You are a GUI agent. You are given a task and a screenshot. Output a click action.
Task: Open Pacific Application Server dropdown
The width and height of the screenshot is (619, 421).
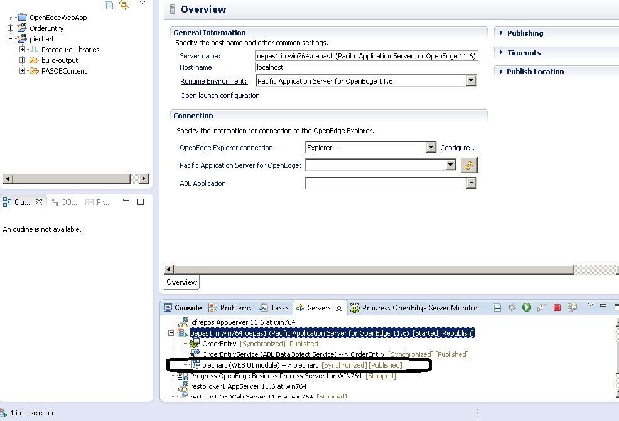pyautogui.click(x=450, y=165)
